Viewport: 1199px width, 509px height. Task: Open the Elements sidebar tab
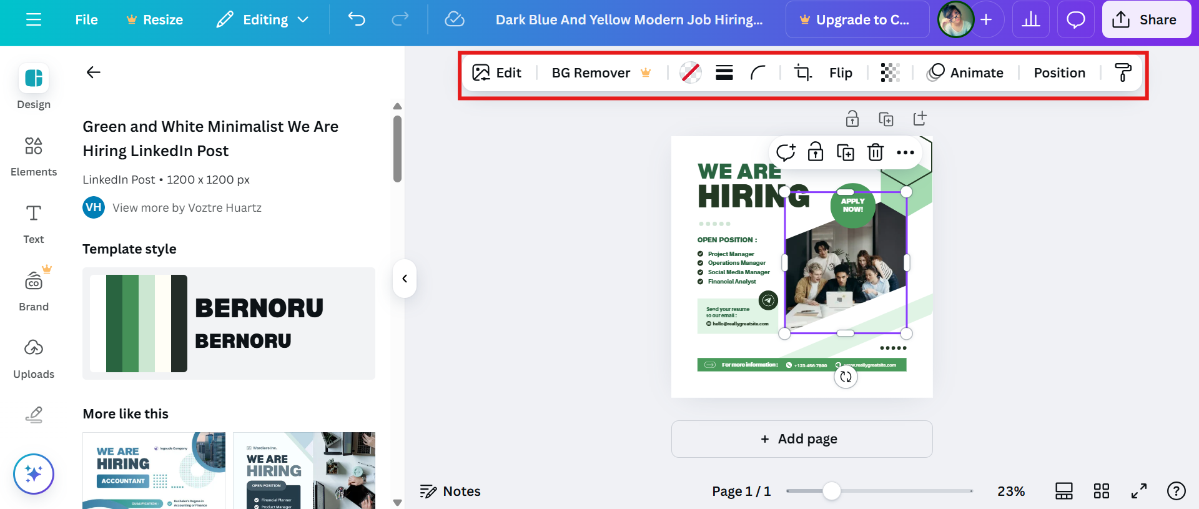click(34, 157)
